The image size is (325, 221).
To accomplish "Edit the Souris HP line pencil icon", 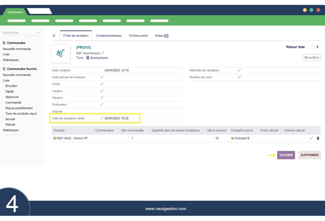I will click(x=311, y=138).
